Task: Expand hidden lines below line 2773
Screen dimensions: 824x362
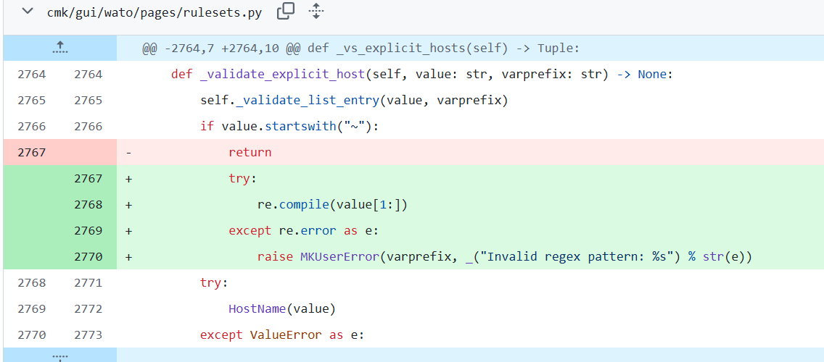Action: point(59,355)
